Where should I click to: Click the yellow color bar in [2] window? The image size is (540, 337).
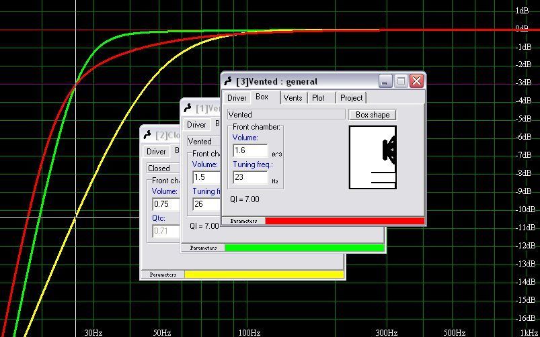264,275
